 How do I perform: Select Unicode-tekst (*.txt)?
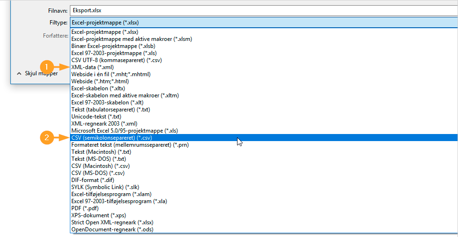click(264, 117)
